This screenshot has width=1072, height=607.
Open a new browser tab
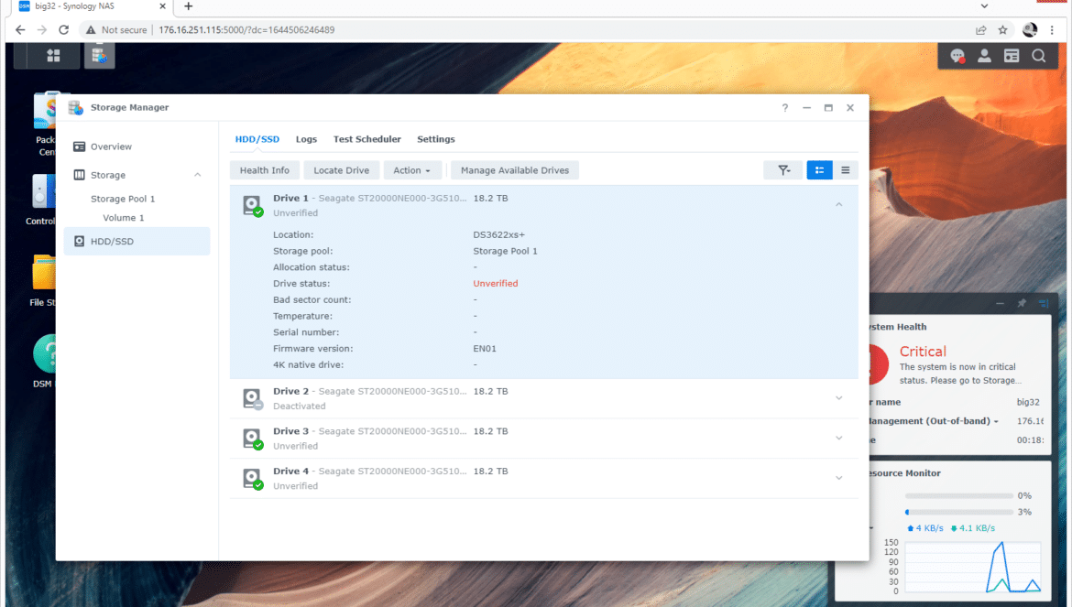click(188, 6)
